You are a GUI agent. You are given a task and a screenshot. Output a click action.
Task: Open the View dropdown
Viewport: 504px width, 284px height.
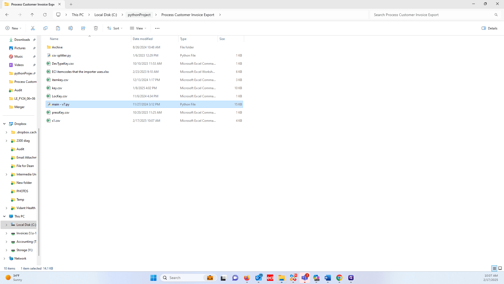(138, 28)
